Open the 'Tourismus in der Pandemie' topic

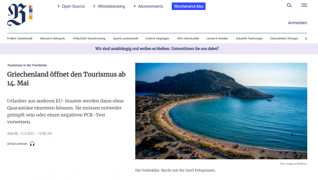pos(27,65)
